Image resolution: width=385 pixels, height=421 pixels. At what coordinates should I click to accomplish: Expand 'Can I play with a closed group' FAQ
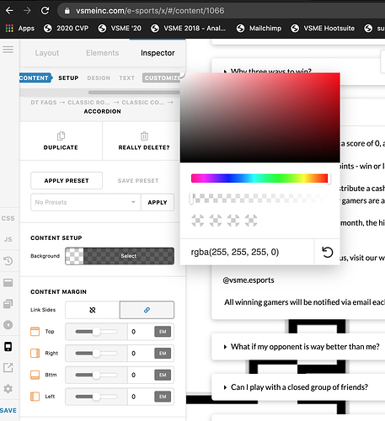tap(299, 387)
